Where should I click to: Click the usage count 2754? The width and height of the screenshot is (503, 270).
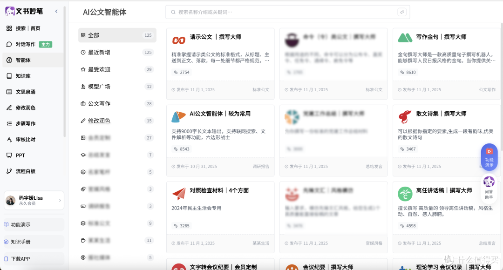coord(182,73)
